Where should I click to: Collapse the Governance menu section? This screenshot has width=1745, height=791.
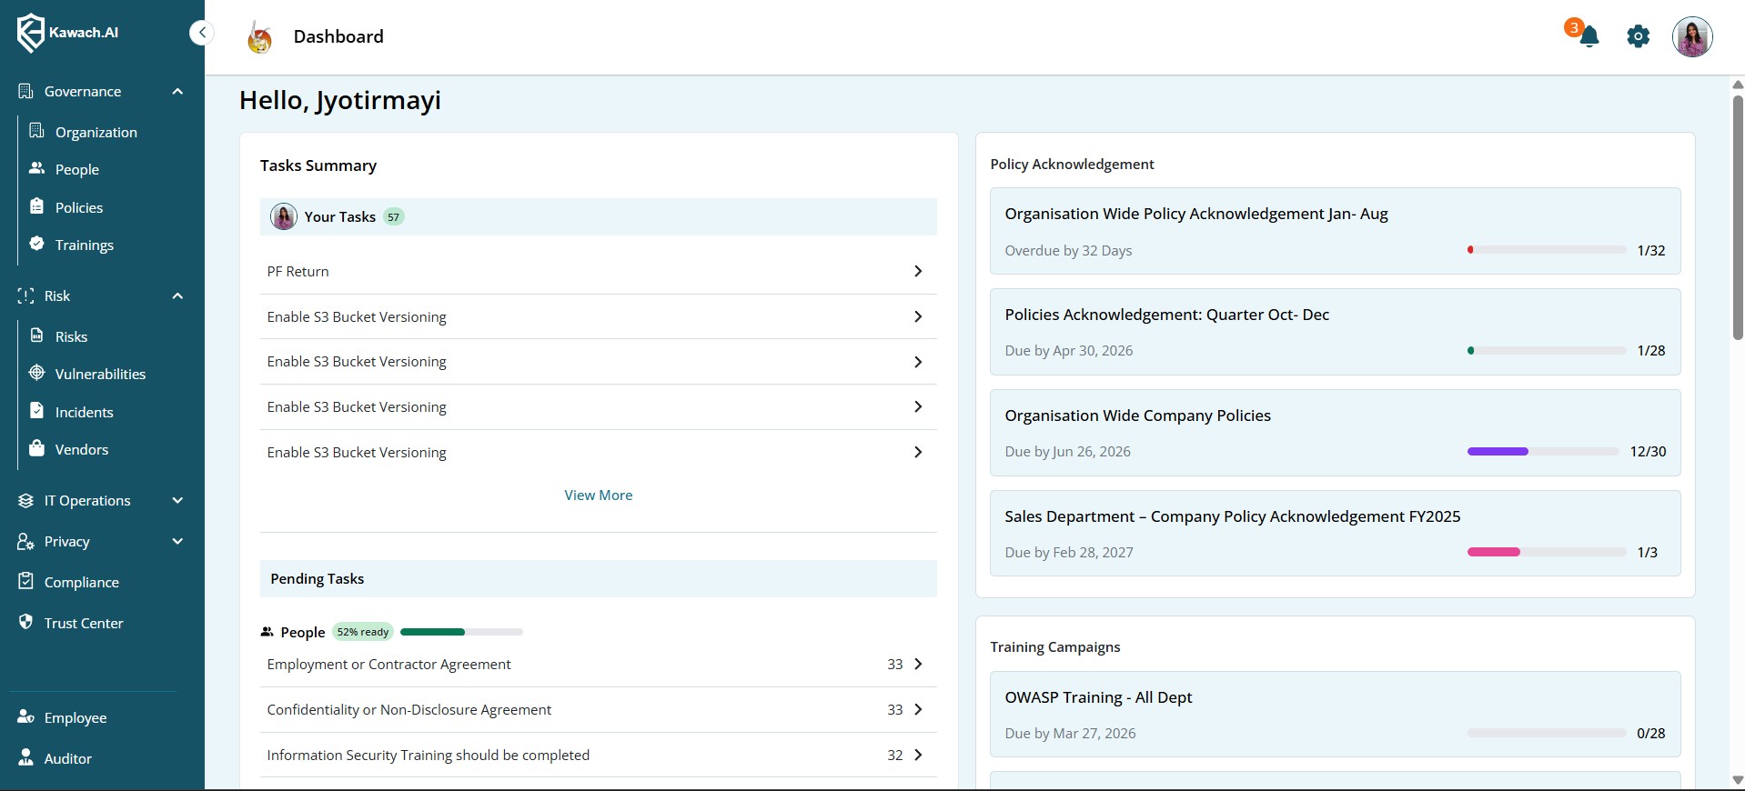tap(177, 92)
